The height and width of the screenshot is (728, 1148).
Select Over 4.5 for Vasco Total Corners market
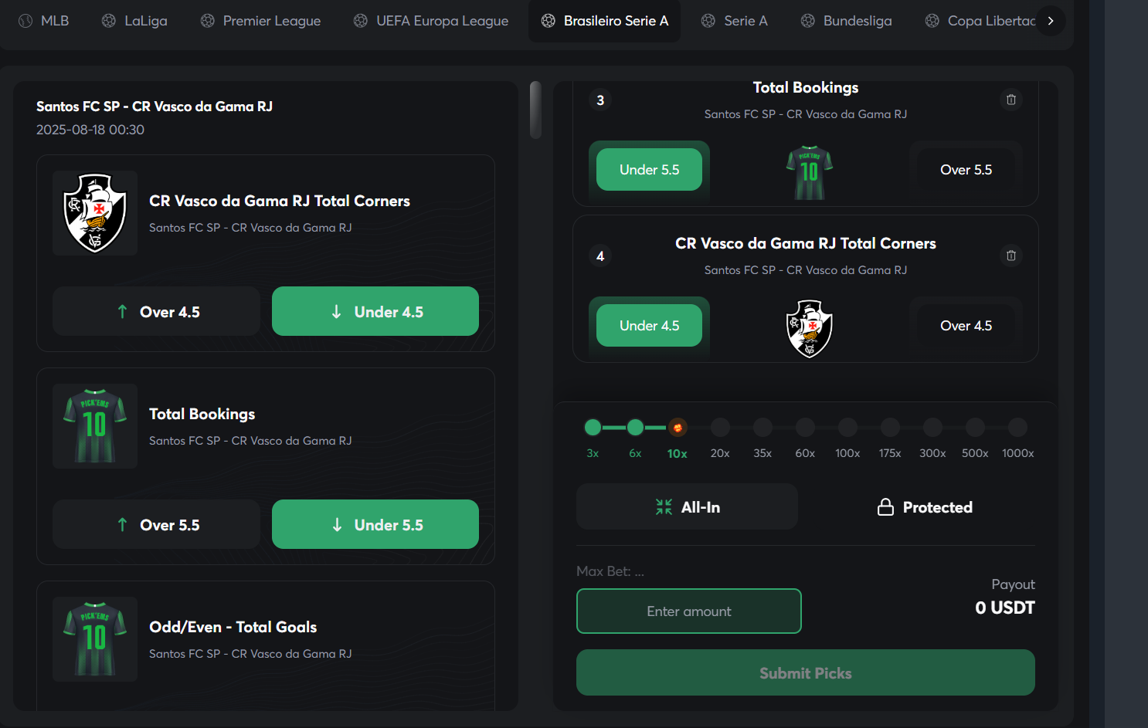click(x=156, y=311)
